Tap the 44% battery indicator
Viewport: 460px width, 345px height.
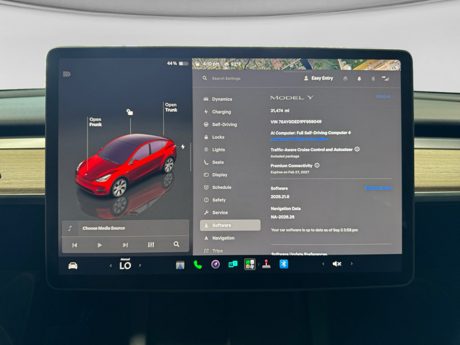click(177, 63)
